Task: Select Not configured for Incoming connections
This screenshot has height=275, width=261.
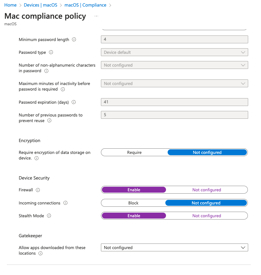Action: [x=206, y=203]
